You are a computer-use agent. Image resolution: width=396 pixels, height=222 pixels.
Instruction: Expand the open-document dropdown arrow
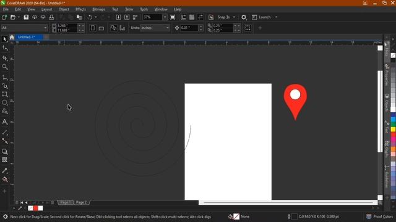[x=19, y=17]
